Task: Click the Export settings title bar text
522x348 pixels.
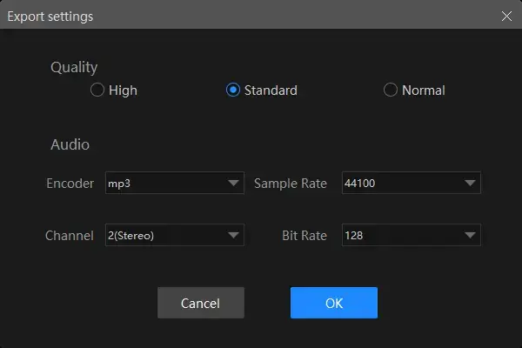Action: [51, 16]
